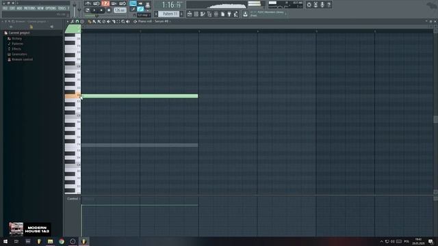The height and width of the screenshot is (246, 438).
Task: Click the transport Stop button
Action: click(x=101, y=10)
